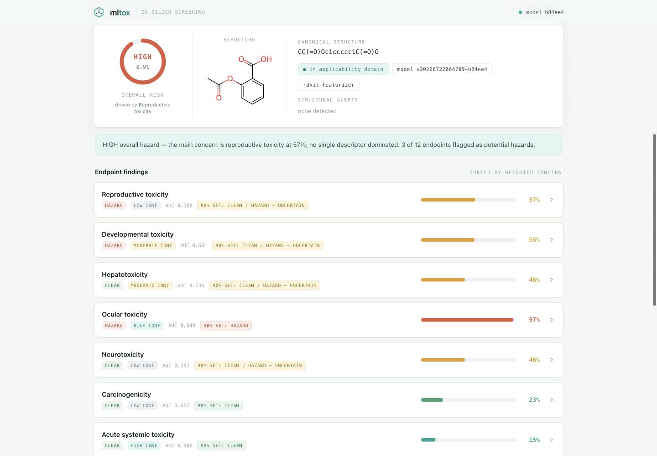Click HIGH CONF tag under Acute systemic toxicity
The image size is (657, 456).
(x=144, y=446)
